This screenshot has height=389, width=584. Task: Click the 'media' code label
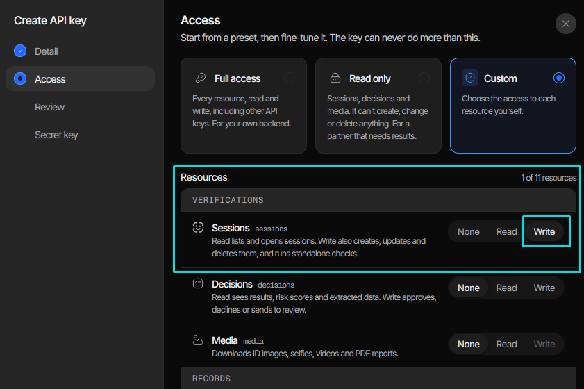[x=253, y=341]
